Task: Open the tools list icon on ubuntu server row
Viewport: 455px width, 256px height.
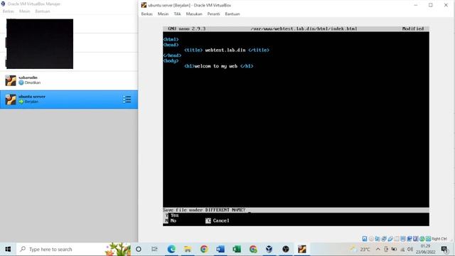Action: click(x=127, y=100)
